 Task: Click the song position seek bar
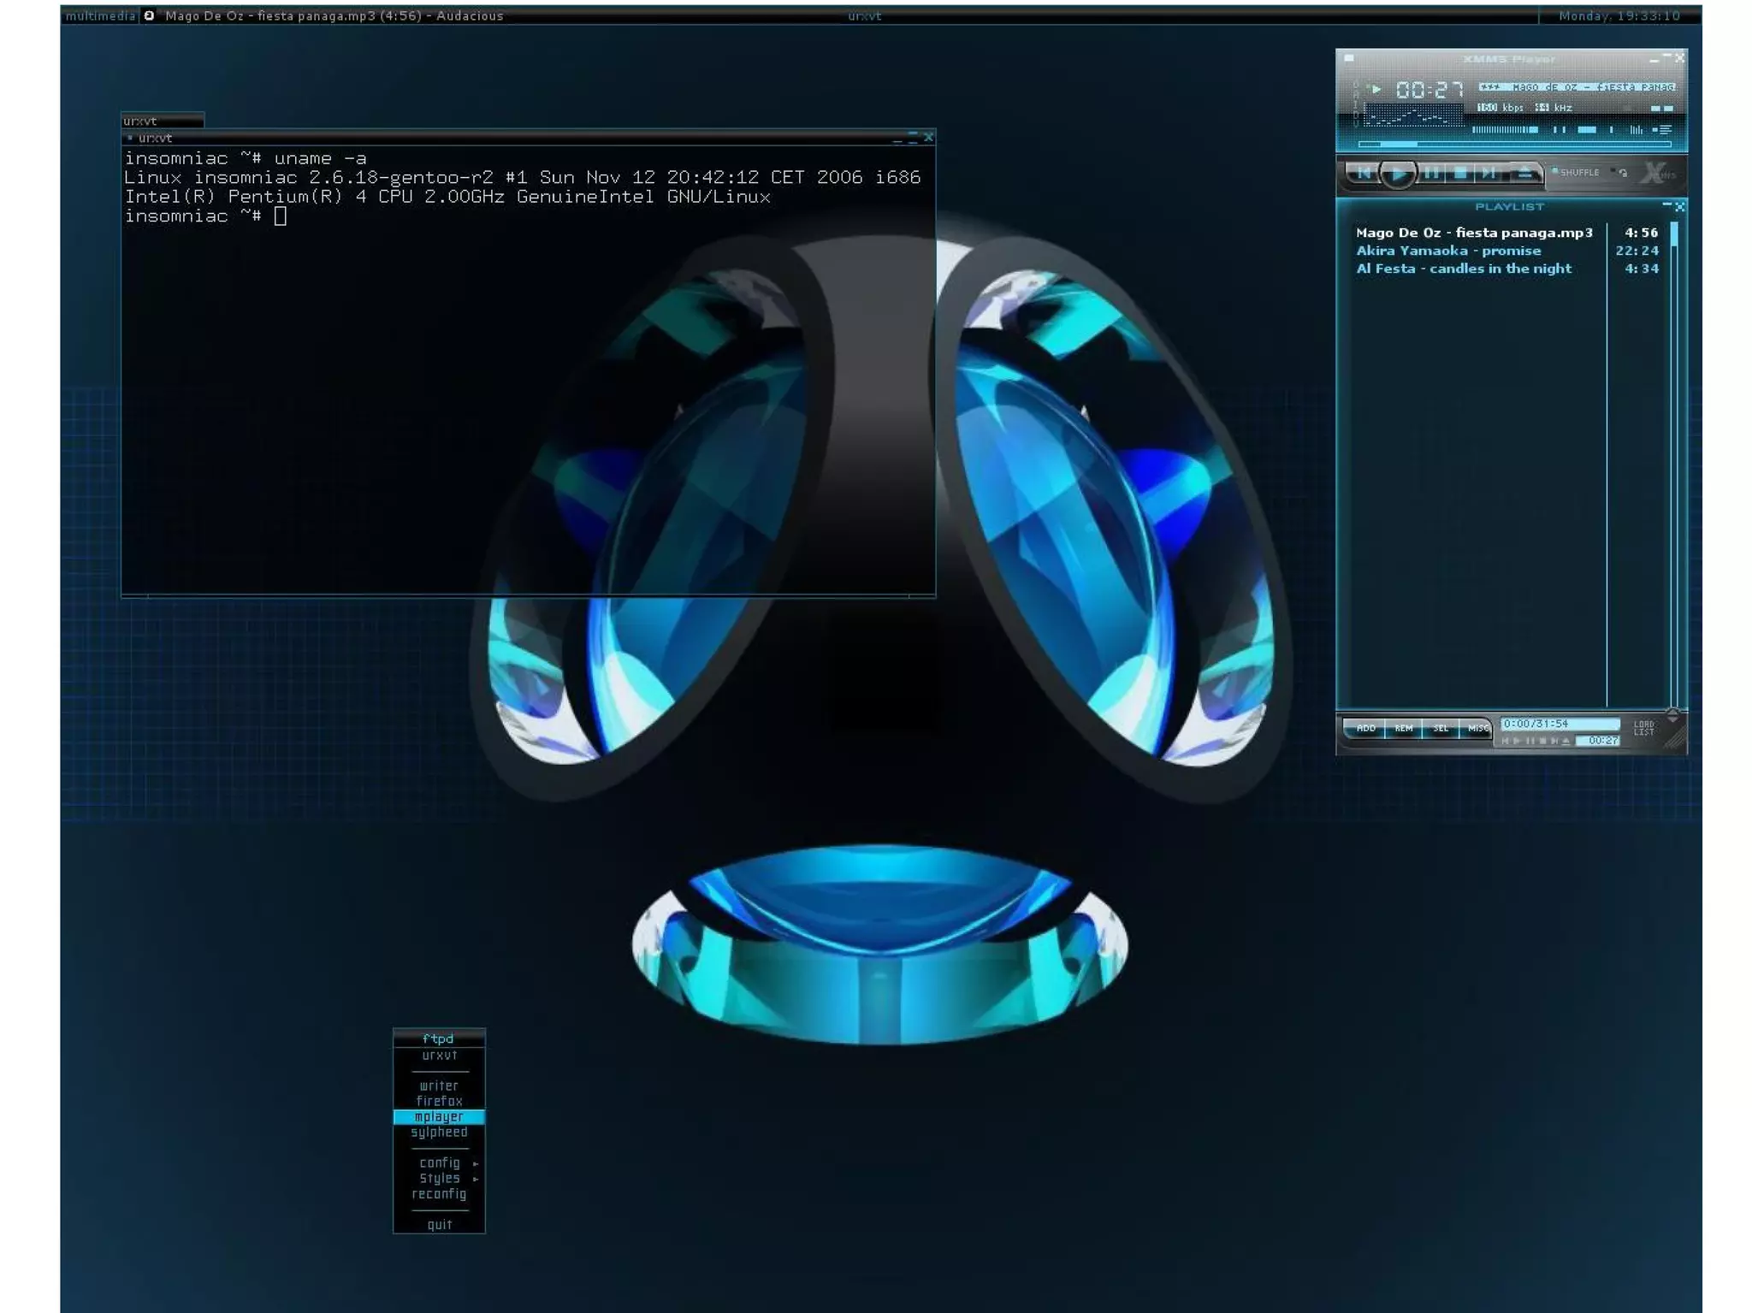(1514, 144)
